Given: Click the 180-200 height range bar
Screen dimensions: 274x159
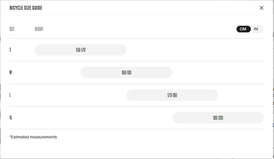Looking at the screenshot, I should coord(218,118).
